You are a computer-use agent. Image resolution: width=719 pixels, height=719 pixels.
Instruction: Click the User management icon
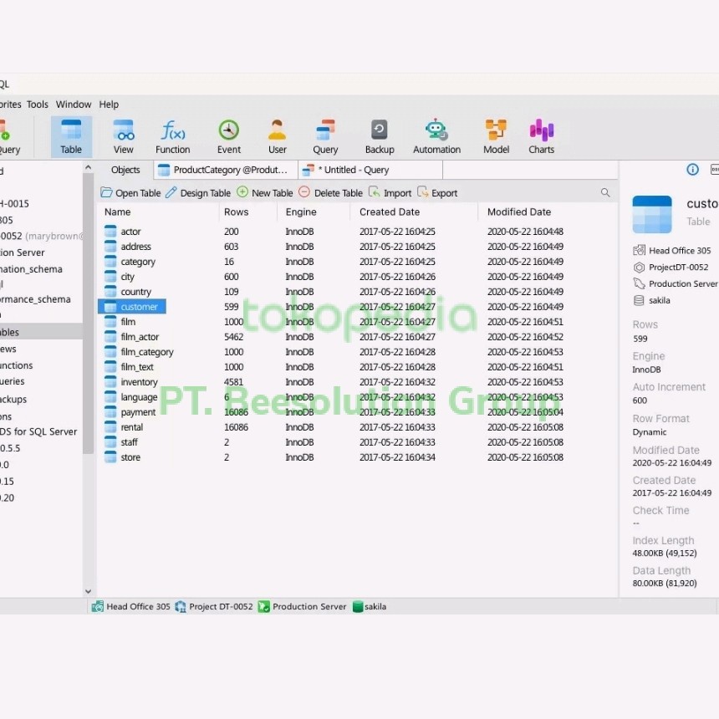[278, 135]
